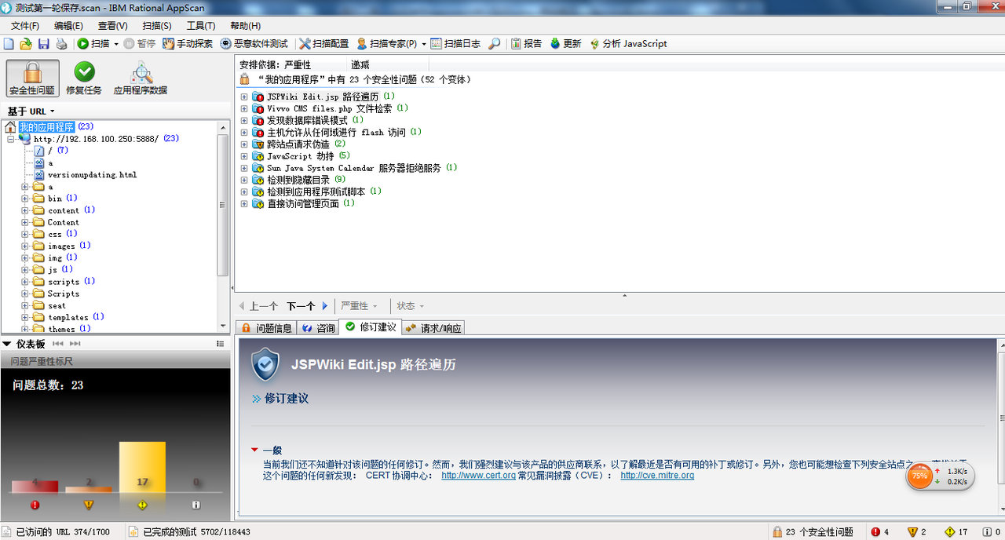Screen dimensions: 1005x540
Task: Expand the 跨站点请求伪造 issue
Action: coord(244,144)
